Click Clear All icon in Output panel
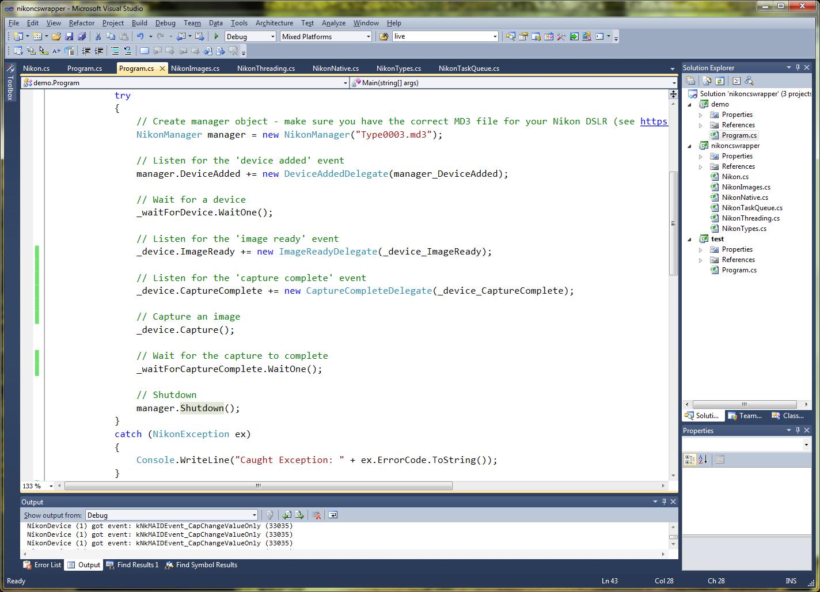This screenshot has height=592, width=820. (316, 515)
